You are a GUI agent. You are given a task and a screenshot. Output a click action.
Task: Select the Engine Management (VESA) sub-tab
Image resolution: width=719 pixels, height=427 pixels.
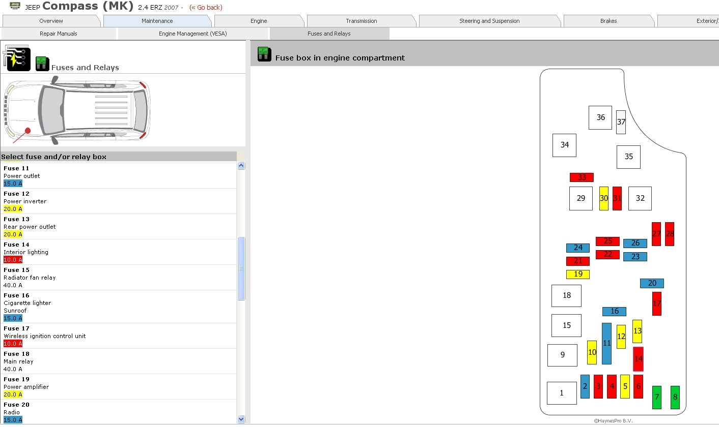(x=193, y=34)
